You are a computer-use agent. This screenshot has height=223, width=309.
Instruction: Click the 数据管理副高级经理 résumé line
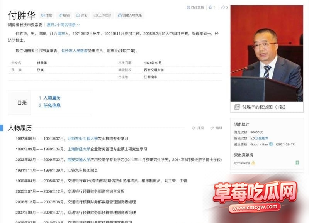tap(76, 202)
